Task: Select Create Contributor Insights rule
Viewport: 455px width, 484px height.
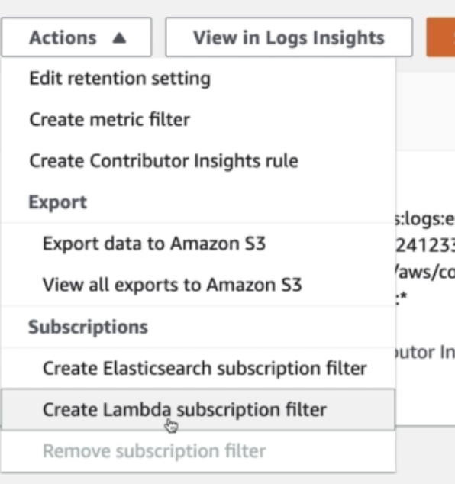Action: (x=164, y=161)
